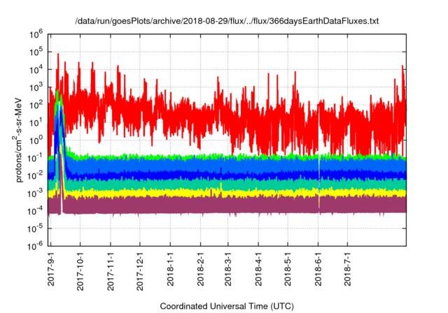Click the white data gap near 2018-6-1
The height and width of the screenshot is (313, 448).
pyautogui.click(x=319, y=182)
